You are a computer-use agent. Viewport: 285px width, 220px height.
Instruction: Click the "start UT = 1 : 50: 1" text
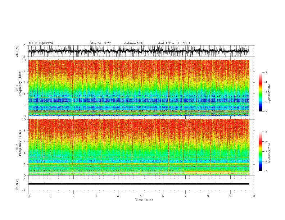pyautogui.click(x=174, y=43)
